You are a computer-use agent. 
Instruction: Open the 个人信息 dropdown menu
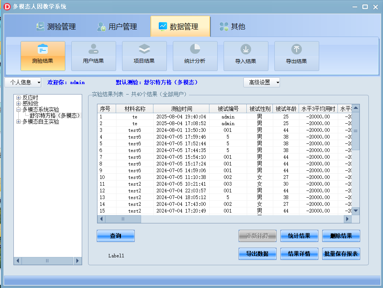pos(22,82)
